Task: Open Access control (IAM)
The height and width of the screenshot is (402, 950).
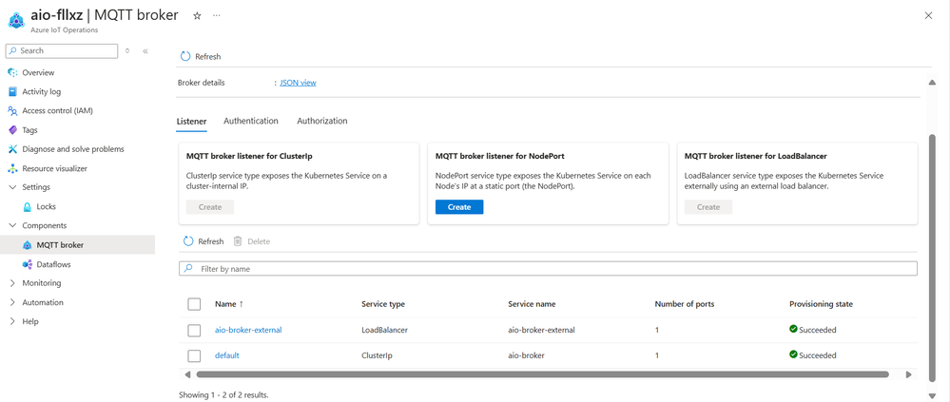Action: (58, 111)
